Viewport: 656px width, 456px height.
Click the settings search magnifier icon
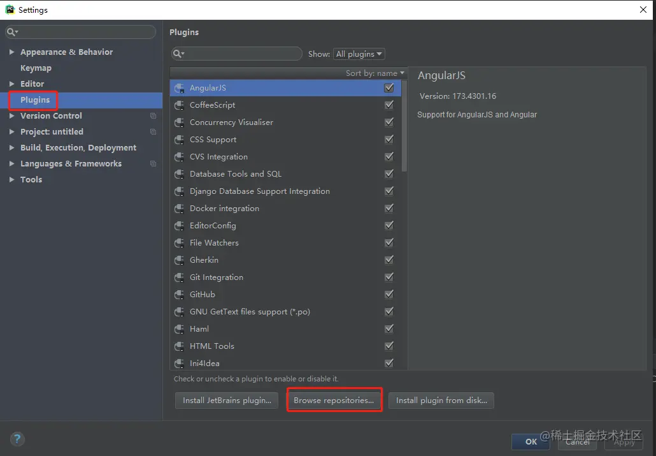coord(12,32)
